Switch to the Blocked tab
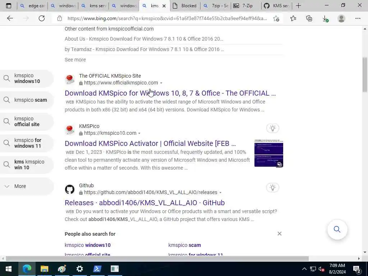This screenshot has width=368, height=276. [x=185, y=6]
